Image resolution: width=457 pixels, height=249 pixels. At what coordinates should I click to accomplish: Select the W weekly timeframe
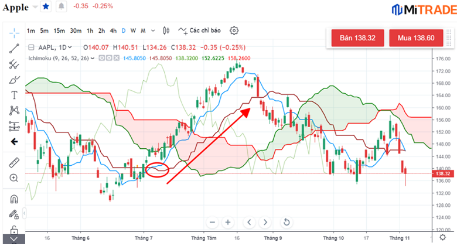pyautogui.click(x=133, y=30)
